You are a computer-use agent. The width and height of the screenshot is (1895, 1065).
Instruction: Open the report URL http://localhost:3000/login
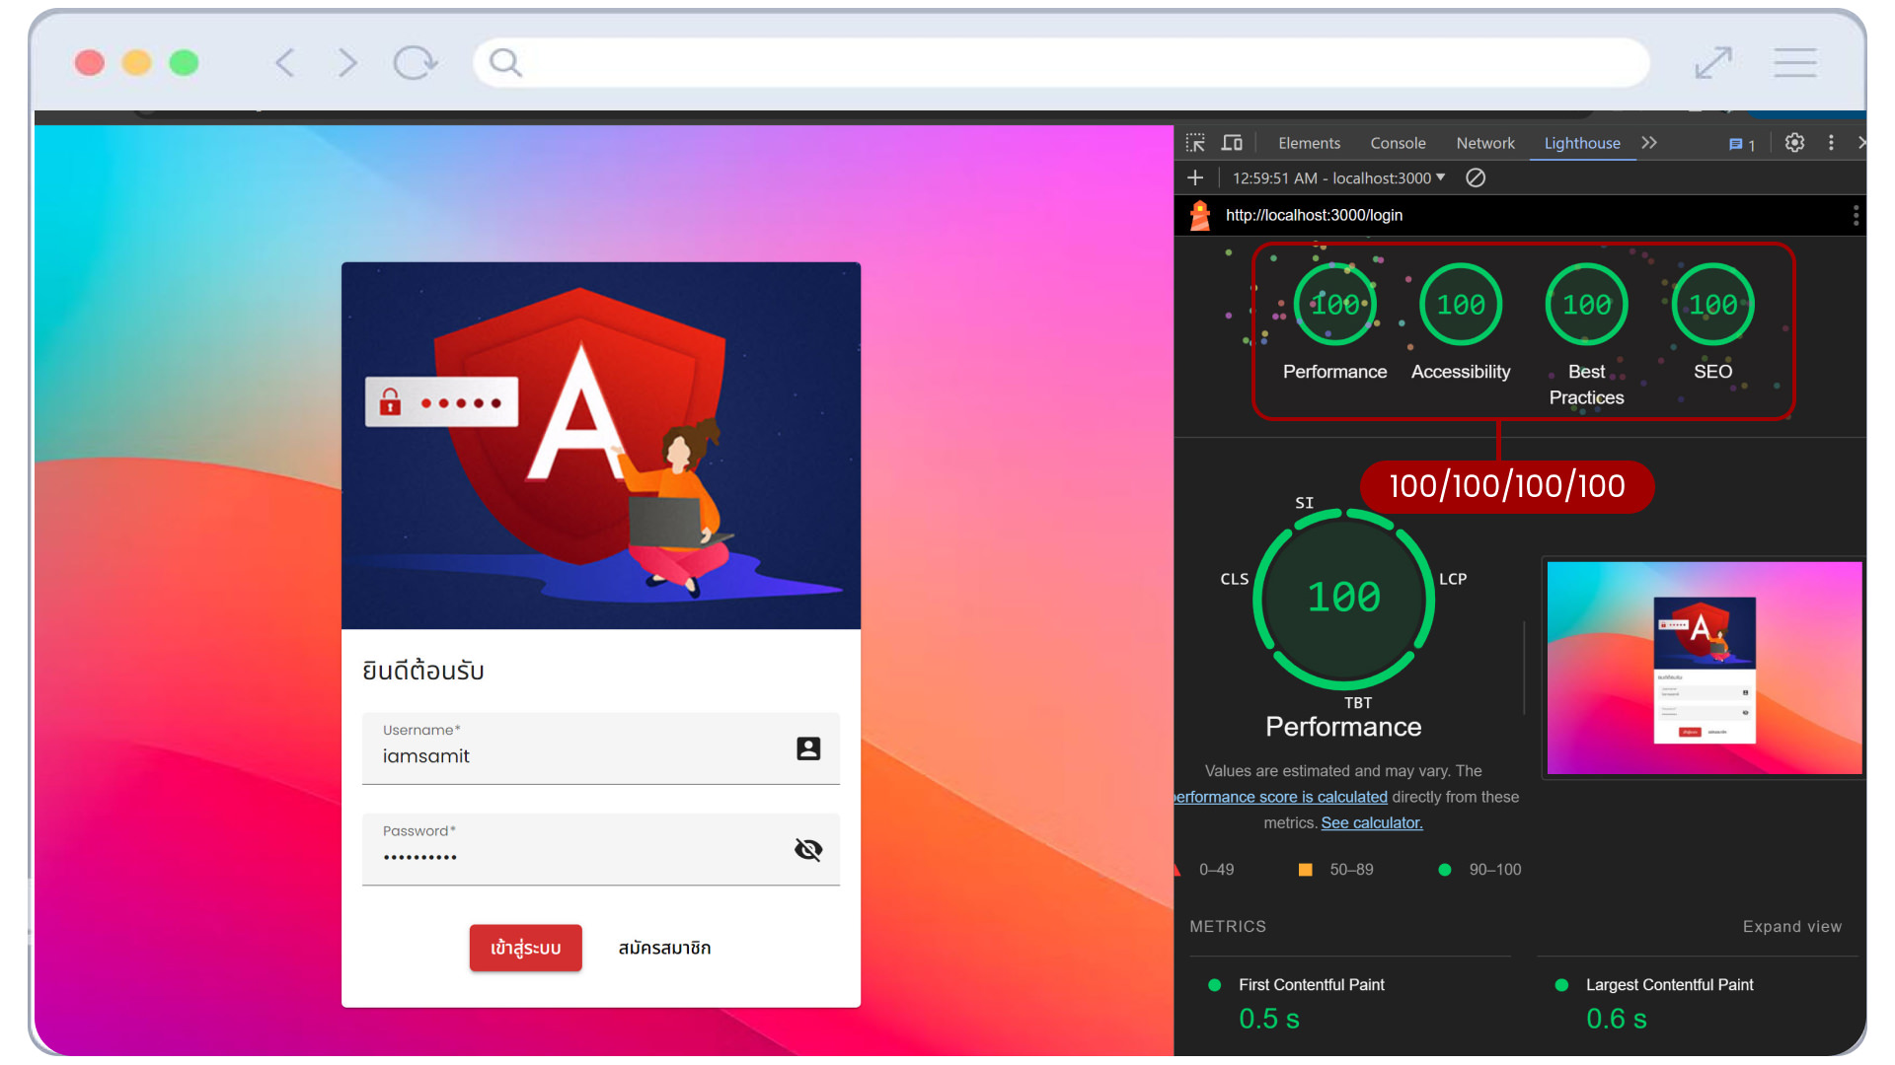pyautogui.click(x=1314, y=215)
